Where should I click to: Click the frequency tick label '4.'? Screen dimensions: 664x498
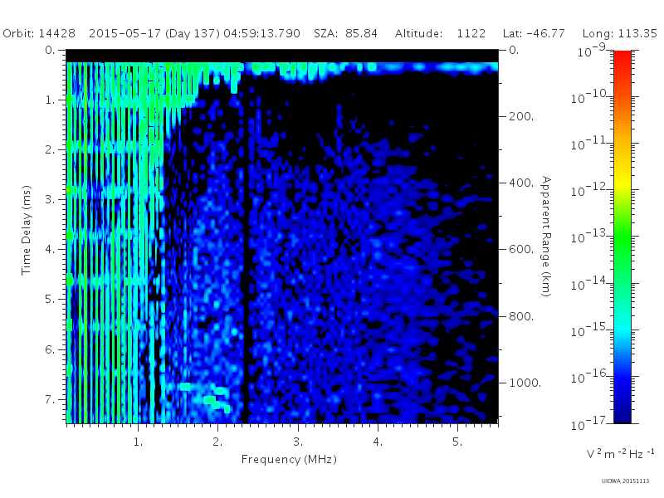[378, 442]
